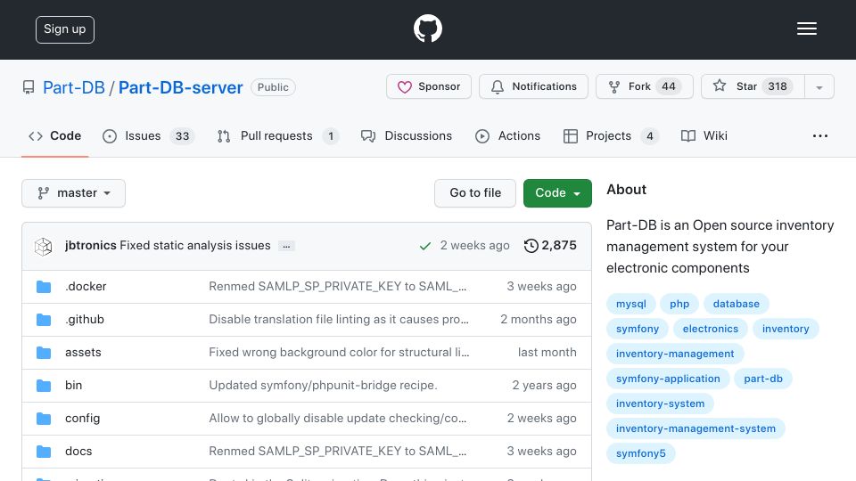Open the Wiki tab

point(704,135)
